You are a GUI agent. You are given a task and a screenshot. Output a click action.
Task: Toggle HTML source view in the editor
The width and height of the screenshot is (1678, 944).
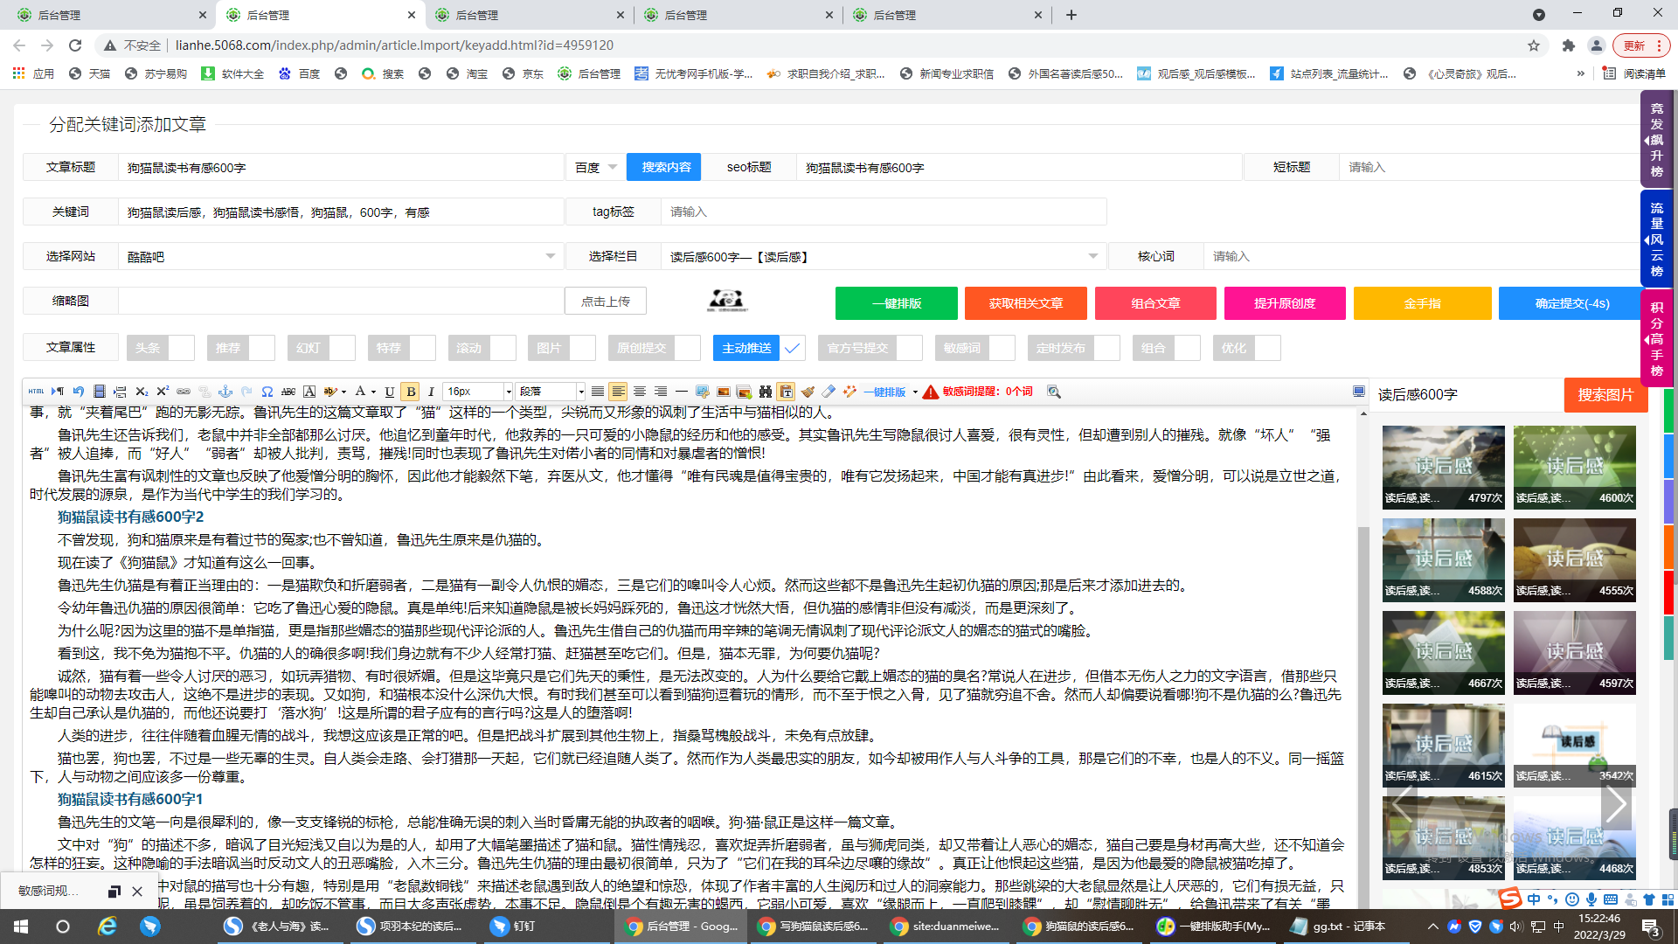37,392
